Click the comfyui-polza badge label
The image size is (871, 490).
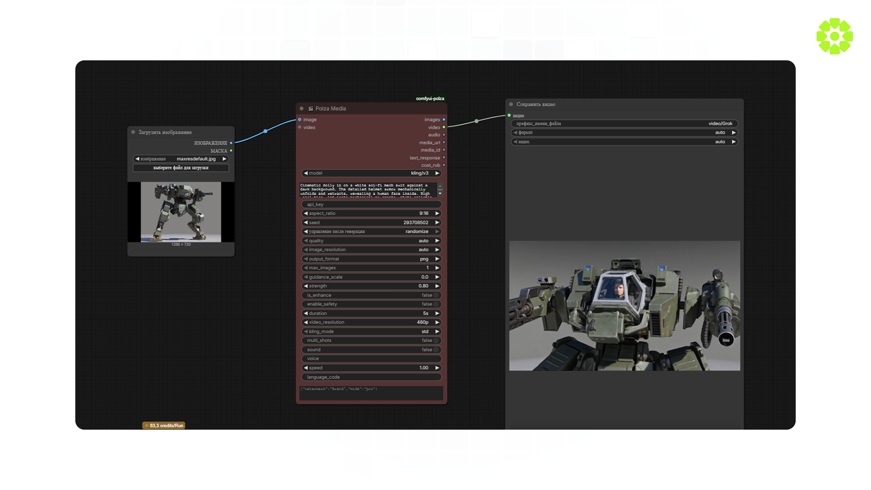(x=430, y=98)
